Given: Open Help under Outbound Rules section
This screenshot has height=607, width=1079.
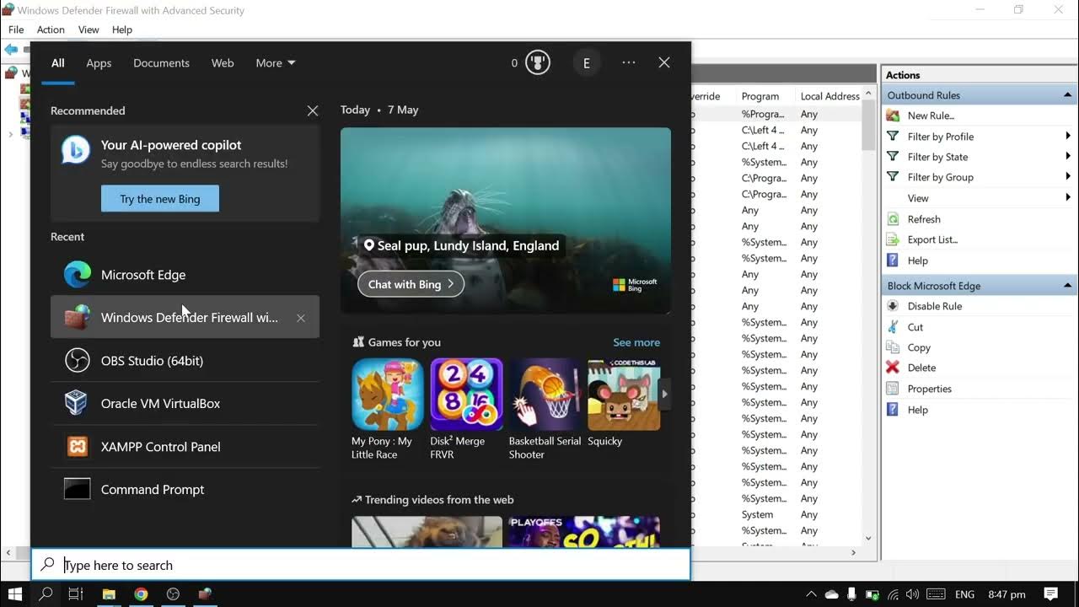Looking at the screenshot, I should coord(917,261).
